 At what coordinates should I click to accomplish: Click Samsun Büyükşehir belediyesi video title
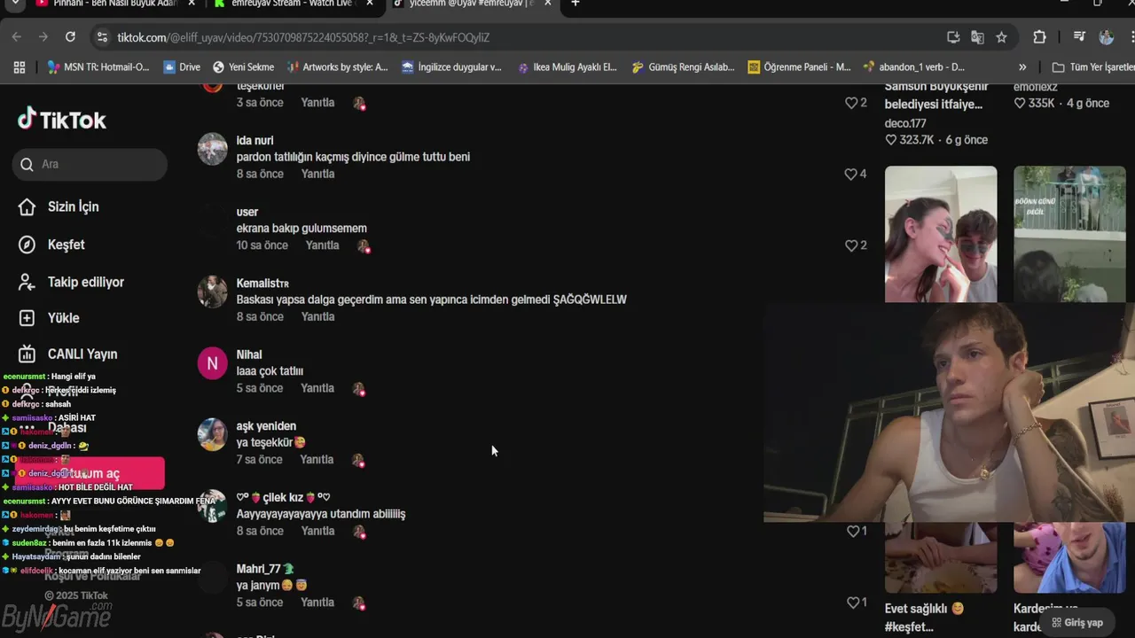pos(936,96)
